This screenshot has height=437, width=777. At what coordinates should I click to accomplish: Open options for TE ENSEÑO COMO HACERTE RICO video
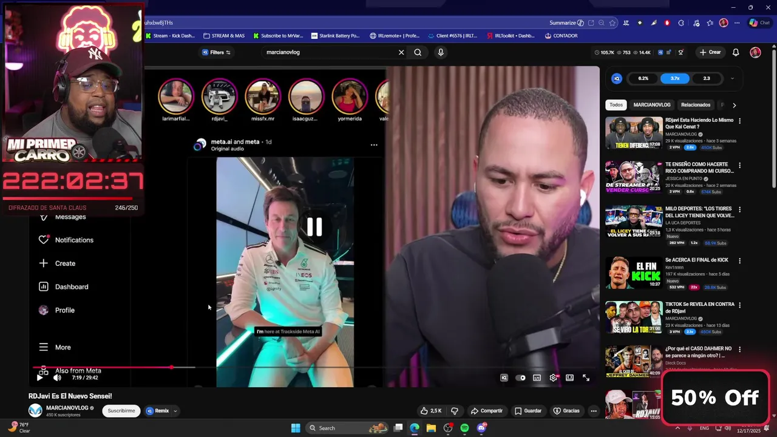[x=739, y=165]
